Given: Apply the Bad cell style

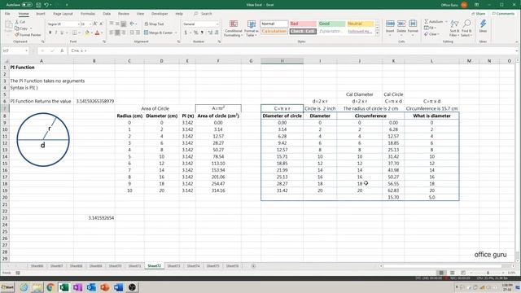Looking at the screenshot, I should (x=303, y=24).
